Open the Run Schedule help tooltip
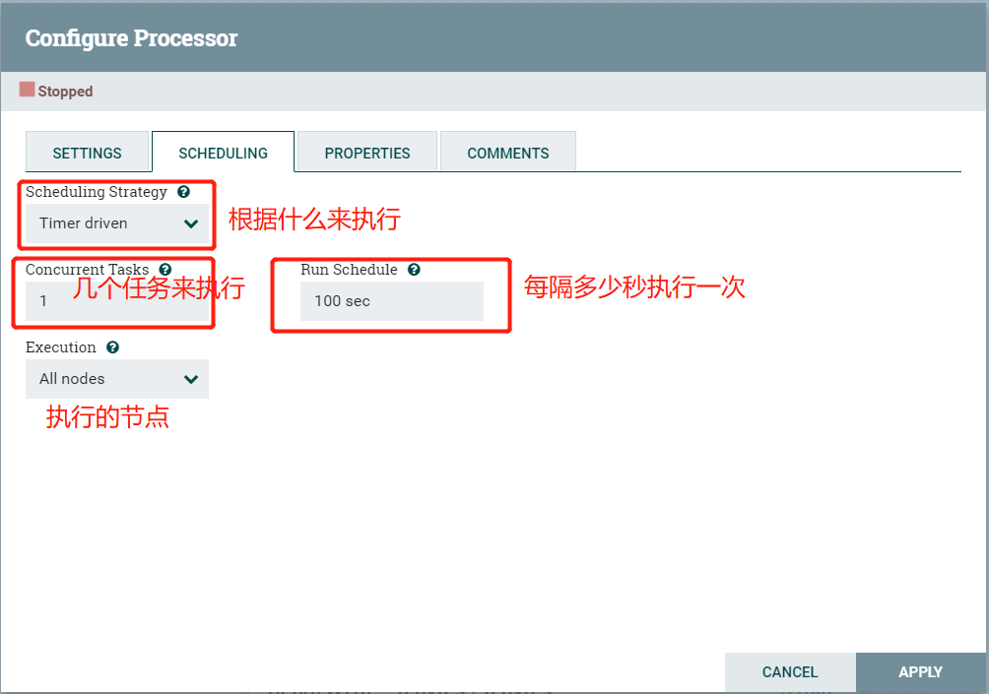 [413, 269]
